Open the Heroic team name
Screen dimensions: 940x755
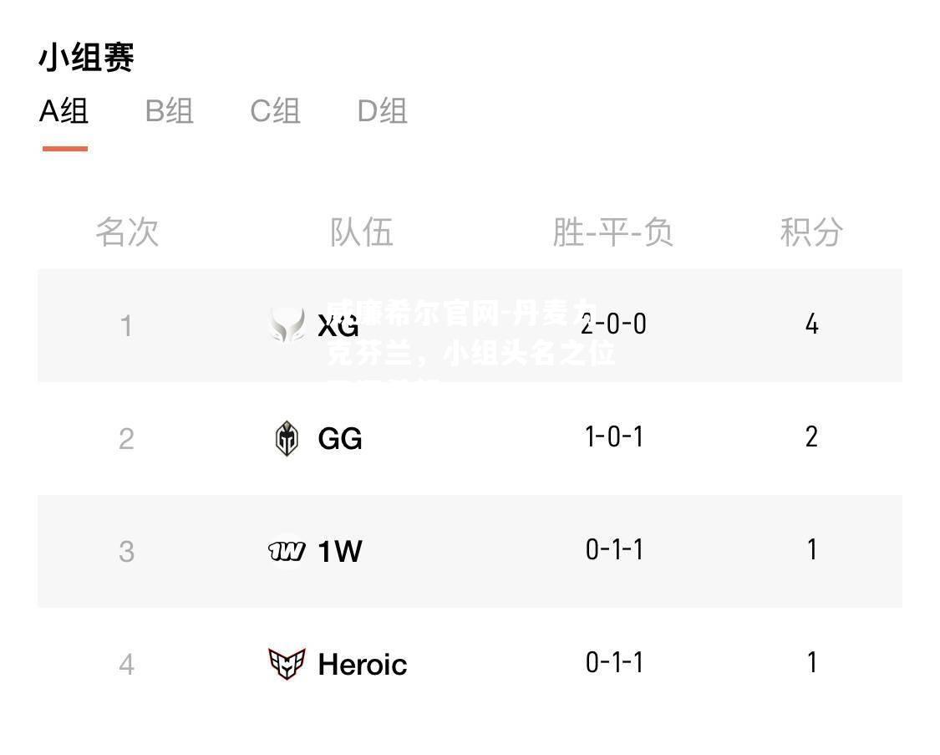(363, 665)
